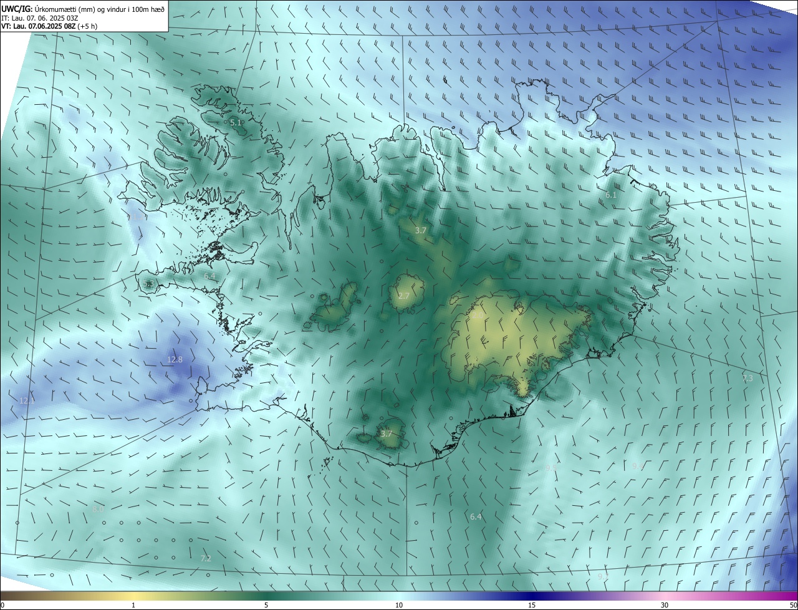The width and height of the screenshot is (798, 610).
Task: Click the 0 tick on the colour scale
Action: [2, 605]
